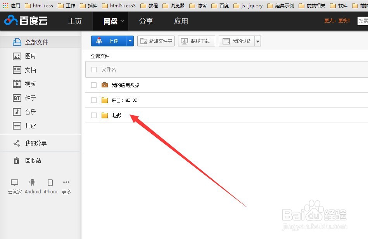Open the 电影 folder
This screenshot has width=368, height=239.
click(x=116, y=115)
